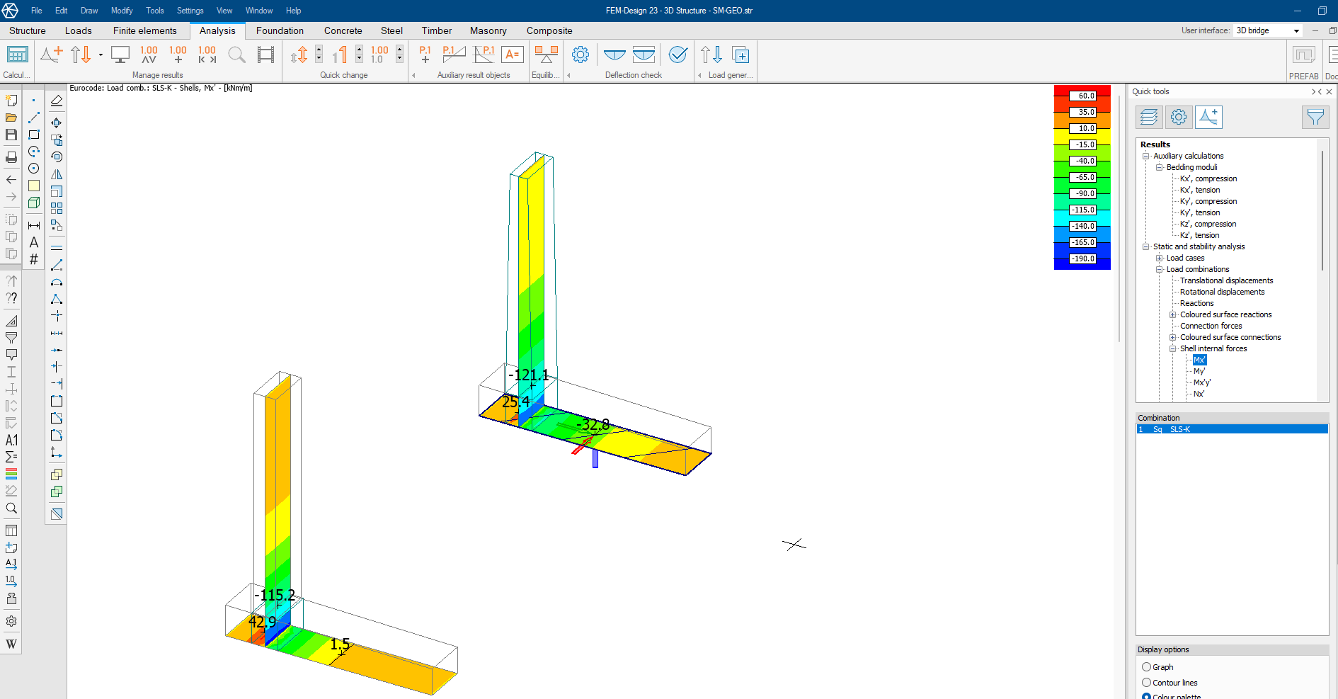This screenshot has width=1338, height=699.
Task: Select the Rotate tool icon
Action: [57, 157]
